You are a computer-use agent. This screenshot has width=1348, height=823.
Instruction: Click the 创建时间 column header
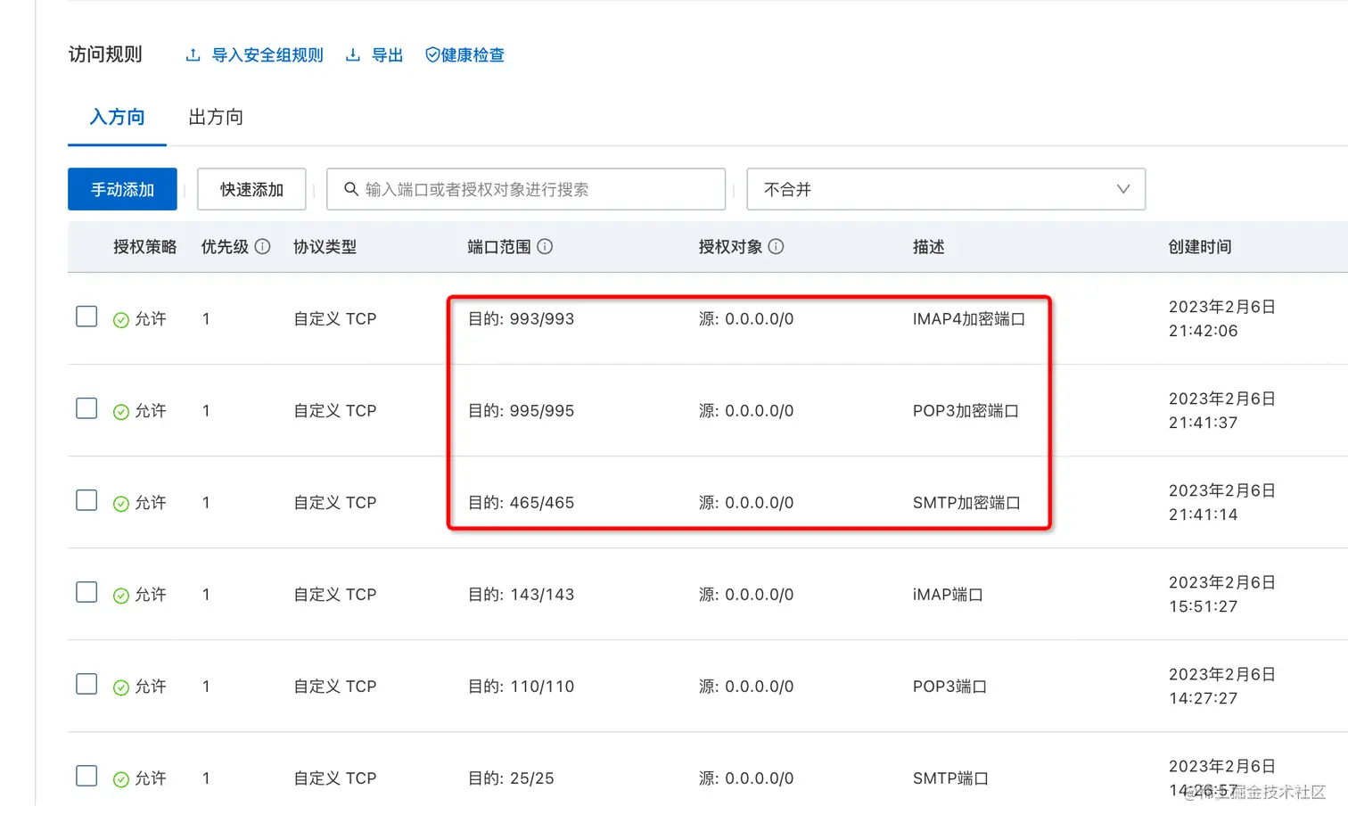coord(1200,247)
